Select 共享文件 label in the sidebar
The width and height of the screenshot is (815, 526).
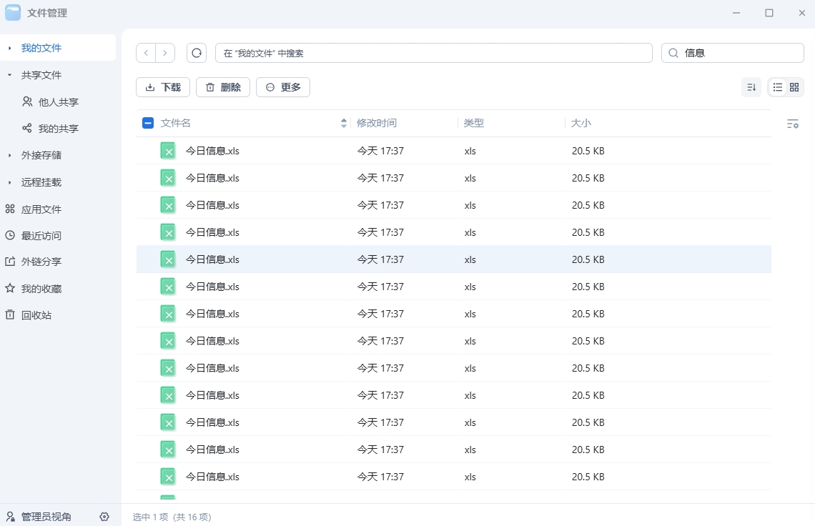tap(41, 75)
